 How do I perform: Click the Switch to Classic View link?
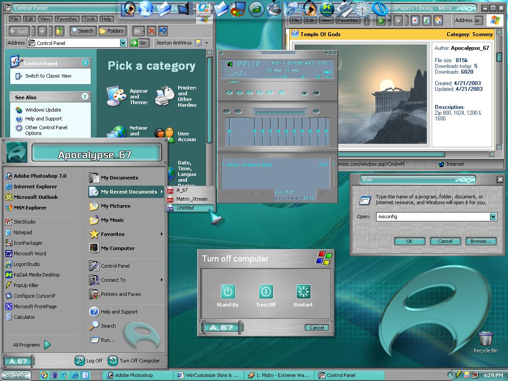point(48,76)
